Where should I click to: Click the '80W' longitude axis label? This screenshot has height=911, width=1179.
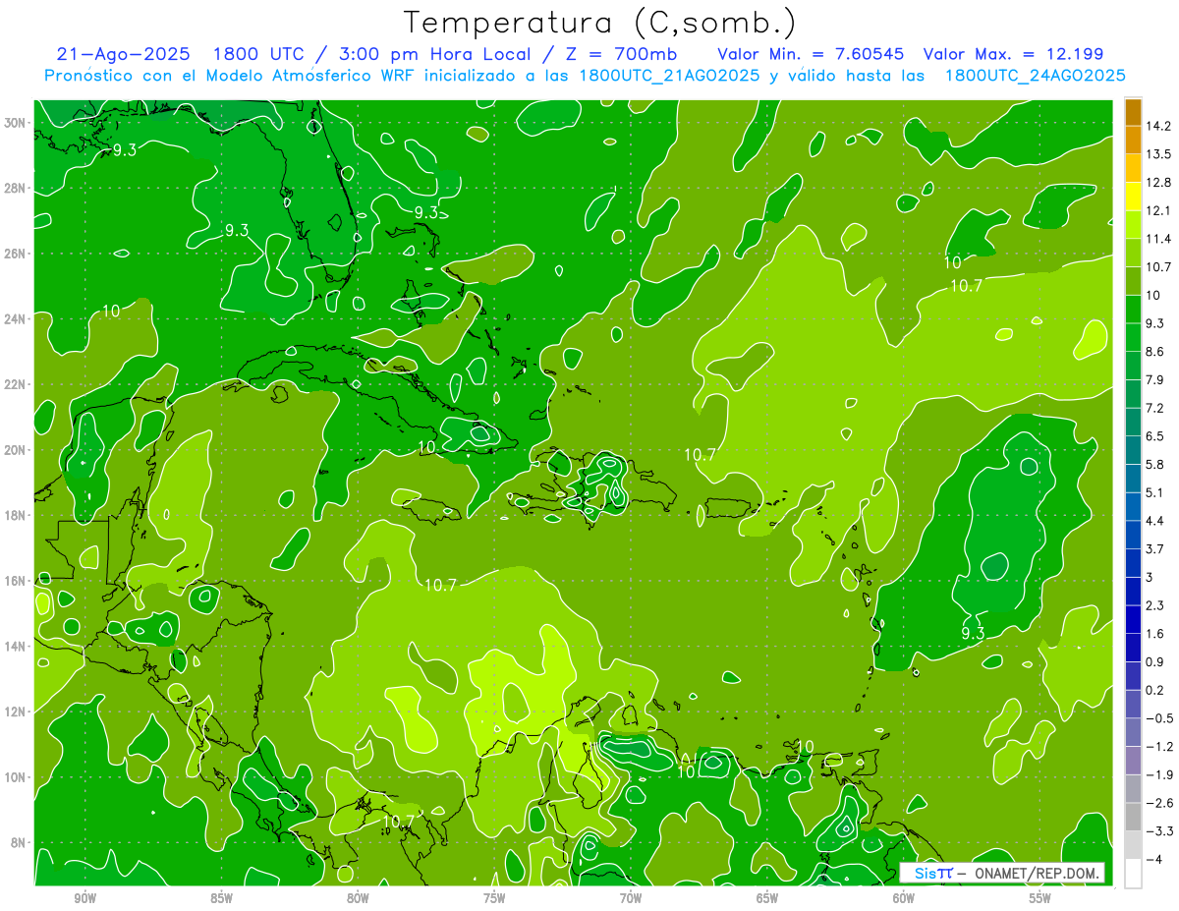358,898
